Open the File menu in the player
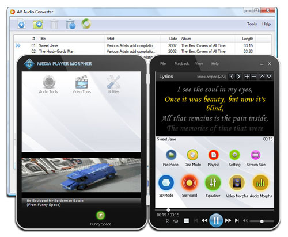Screen dimensions: 288x237 click(163, 64)
